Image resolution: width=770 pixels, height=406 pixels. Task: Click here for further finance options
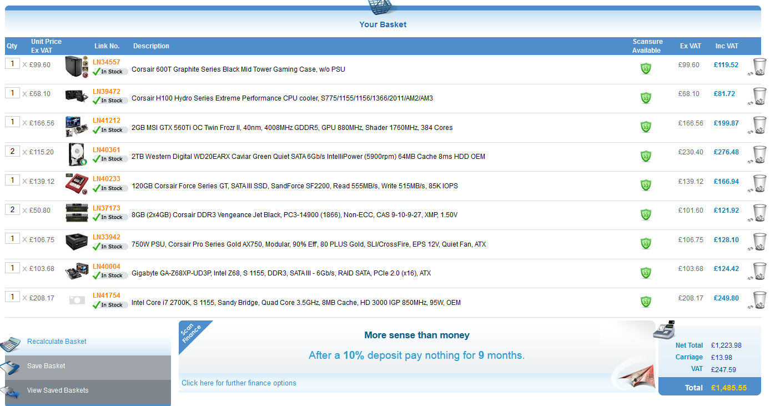coord(239,383)
